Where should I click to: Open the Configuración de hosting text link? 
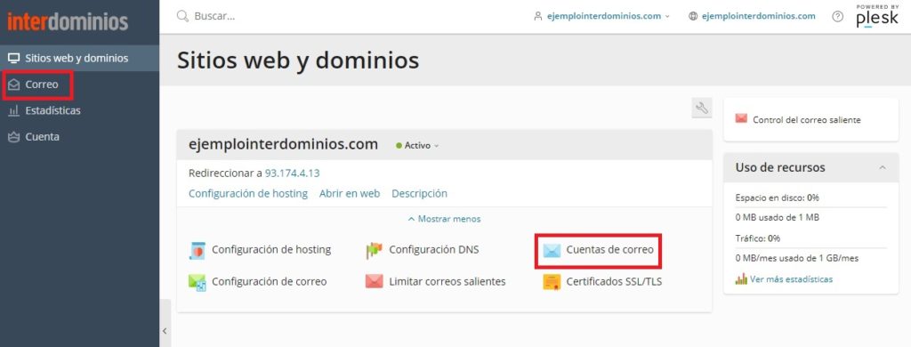248,194
